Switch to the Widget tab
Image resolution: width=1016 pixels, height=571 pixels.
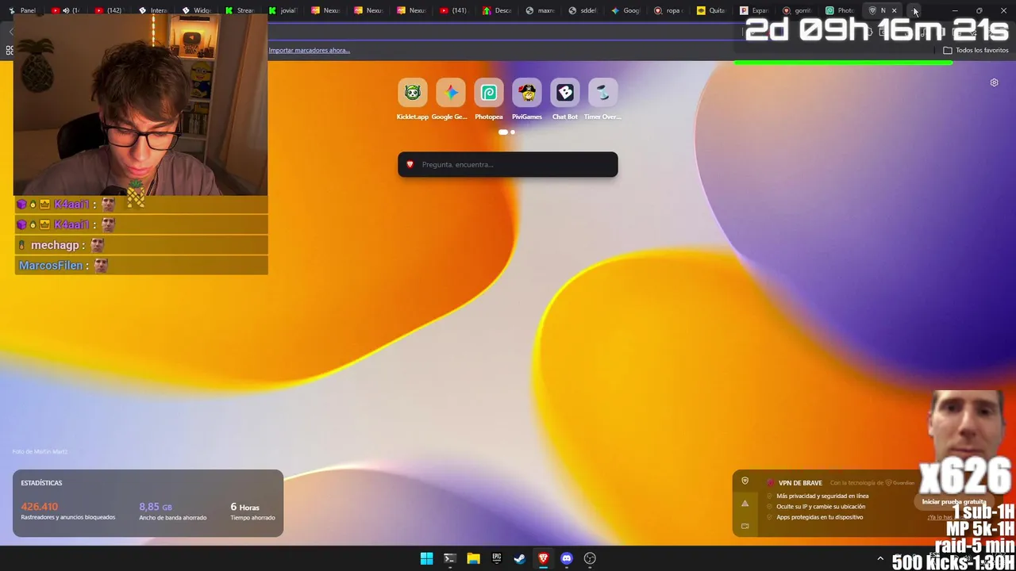(195, 10)
